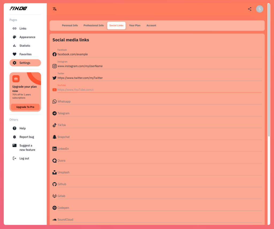274x229 pixels.
Task: Open the Statistic page
Action: pyautogui.click(x=25, y=45)
